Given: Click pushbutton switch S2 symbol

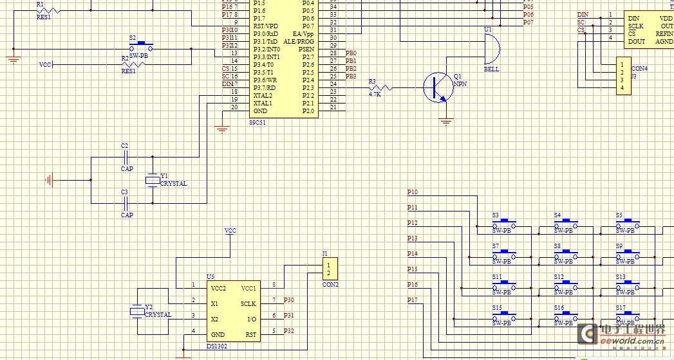Looking at the screenshot, I should point(141,46).
